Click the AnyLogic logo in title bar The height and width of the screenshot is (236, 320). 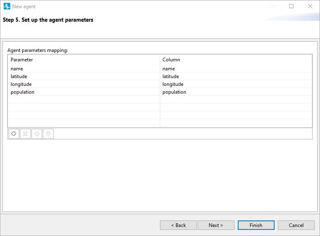[7, 6]
